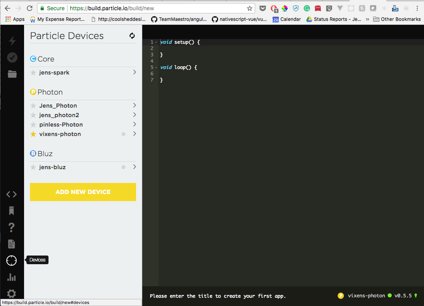424x306 pixels.
Task: Select the jens-spark device name
Action: pyautogui.click(x=54, y=73)
